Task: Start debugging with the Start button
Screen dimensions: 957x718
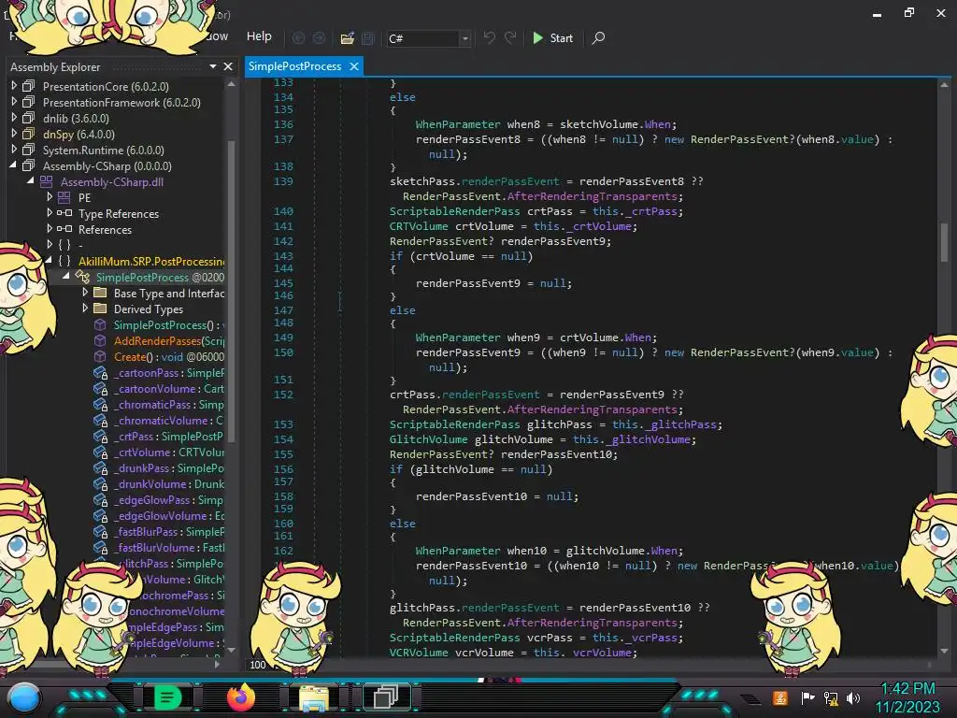Action: (x=552, y=37)
